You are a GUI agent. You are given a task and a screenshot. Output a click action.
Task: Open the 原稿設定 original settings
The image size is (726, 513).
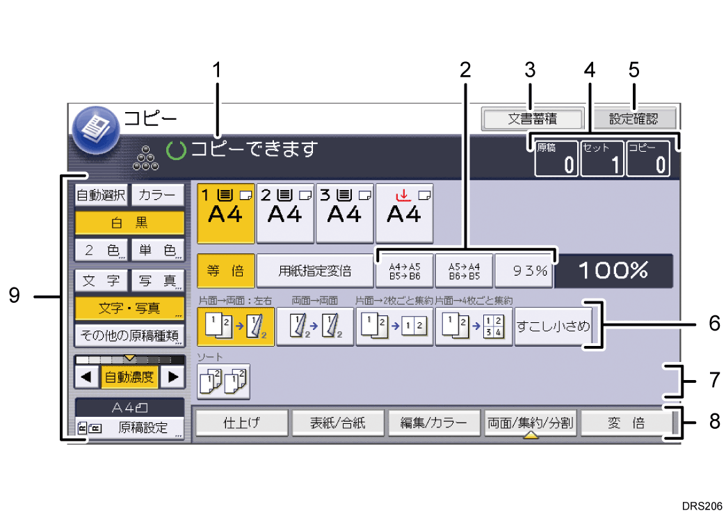pyautogui.click(x=129, y=427)
